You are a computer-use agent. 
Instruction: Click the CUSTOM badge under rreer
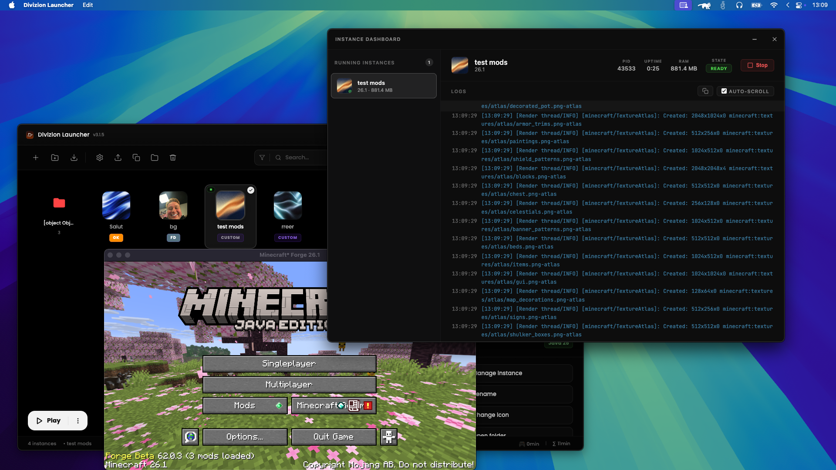coord(288,238)
